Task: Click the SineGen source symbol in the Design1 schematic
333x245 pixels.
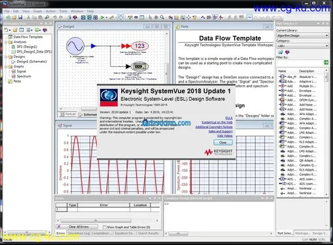Action: coord(75,45)
